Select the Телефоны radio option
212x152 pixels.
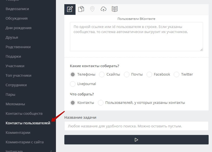pyautogui.click(x=73, y=74)
